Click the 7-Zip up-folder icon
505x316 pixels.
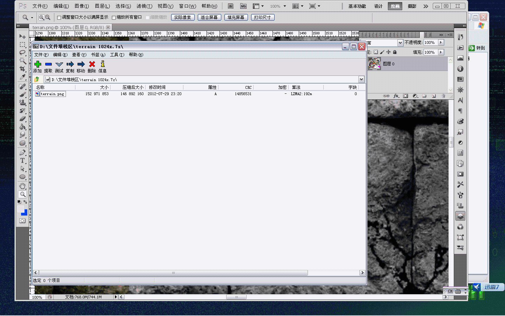37,79
